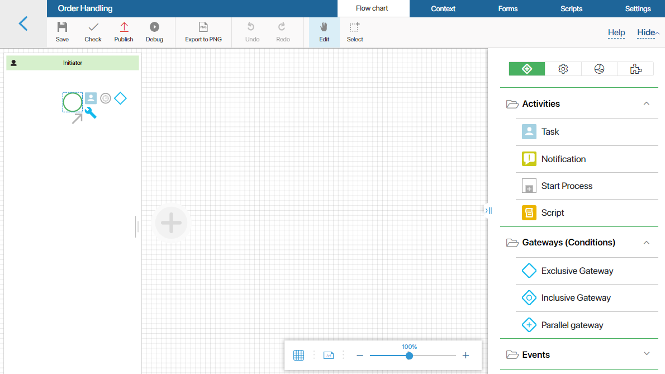
Task: Activate the Edit hand tool
Action: (324, 32)
